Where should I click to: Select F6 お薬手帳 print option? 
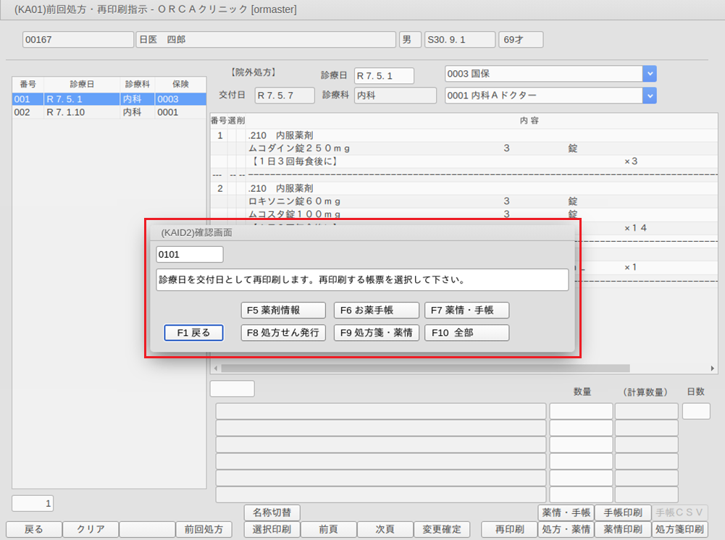point(376,310)
